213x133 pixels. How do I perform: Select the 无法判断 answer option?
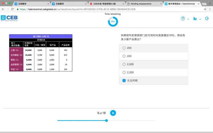coord(154,81)
